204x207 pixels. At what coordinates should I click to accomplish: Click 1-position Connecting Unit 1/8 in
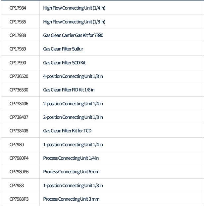click(x=73, y=186)
